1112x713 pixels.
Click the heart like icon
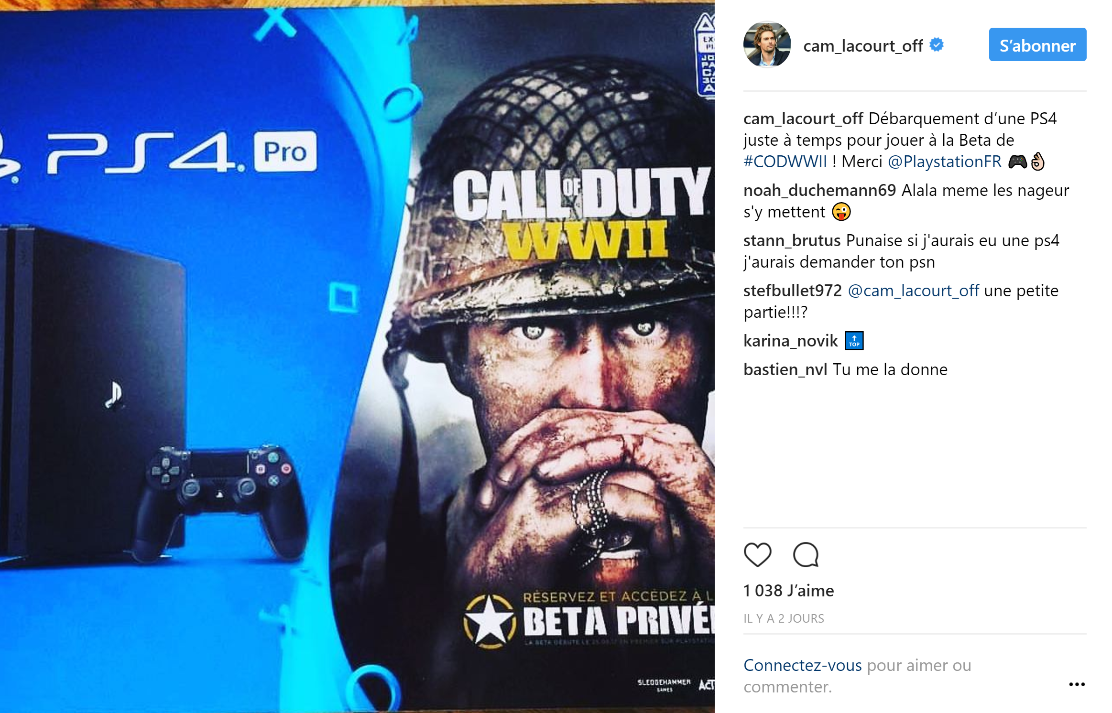pos(758,555)
